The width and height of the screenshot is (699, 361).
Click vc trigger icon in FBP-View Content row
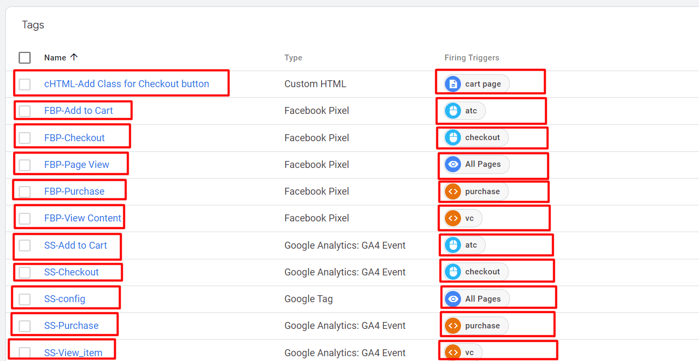[453, 218]
